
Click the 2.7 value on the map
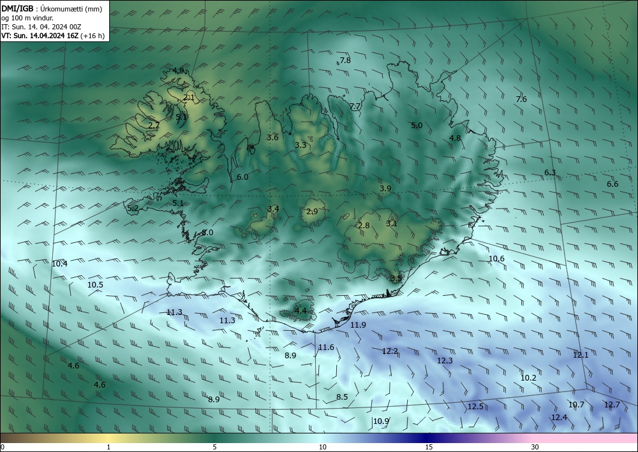click(154, 125)
